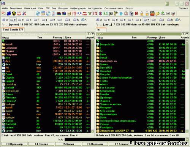Screen dimensions: 190x147
Task: Click the blue hand toolbar icon
Action: [121, 13]
